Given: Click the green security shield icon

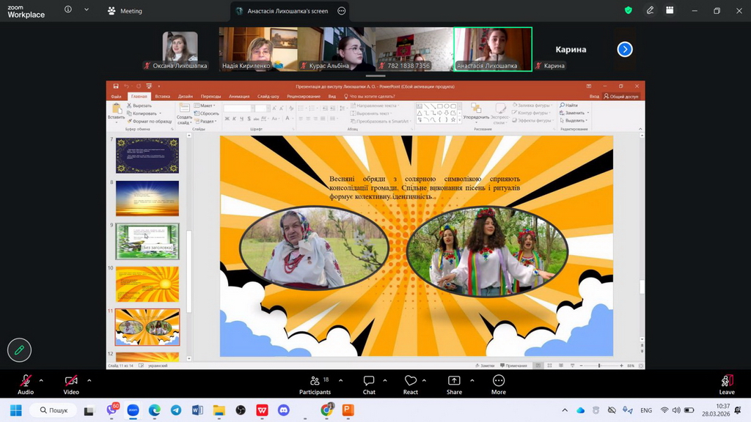Looking at the screenshot, I should 628,11.
